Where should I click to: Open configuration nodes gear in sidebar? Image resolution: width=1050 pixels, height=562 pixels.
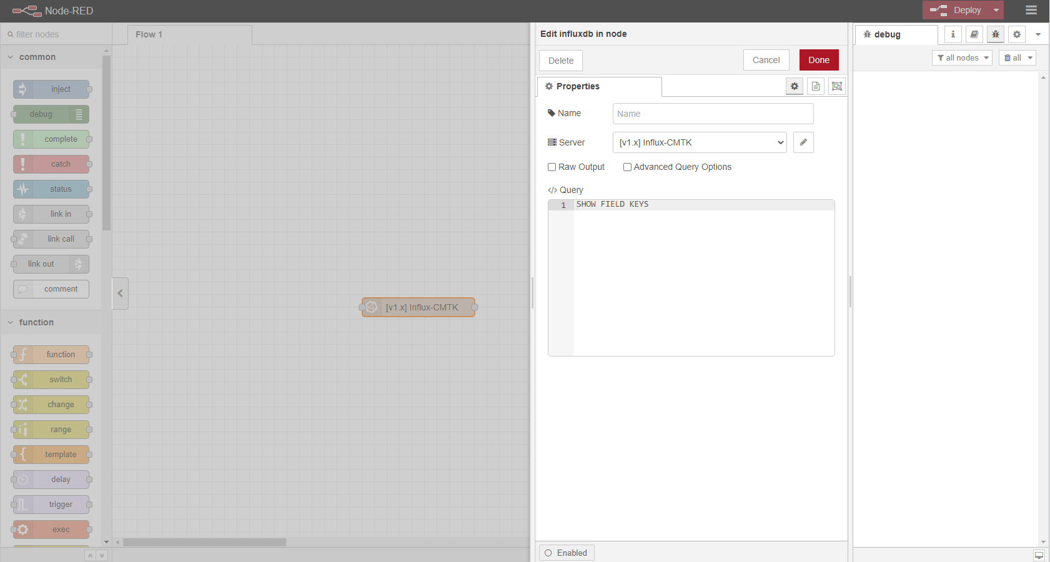click(1016, 34)
